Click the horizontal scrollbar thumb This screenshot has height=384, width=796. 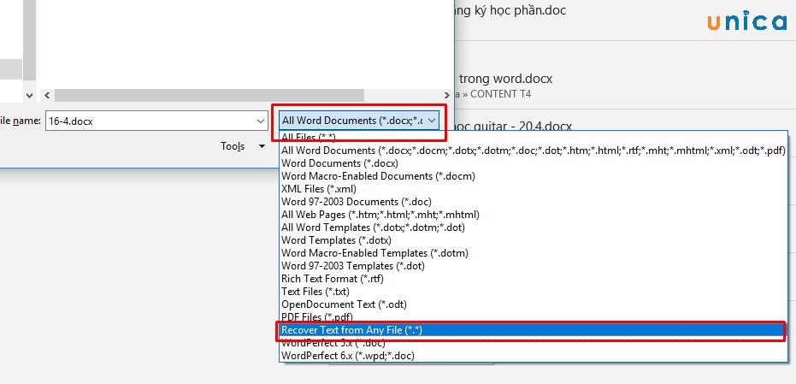(x=209, y=95)
